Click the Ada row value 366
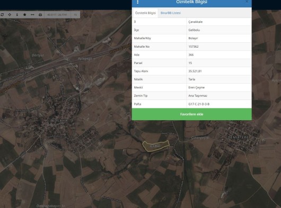 (191, 55)
